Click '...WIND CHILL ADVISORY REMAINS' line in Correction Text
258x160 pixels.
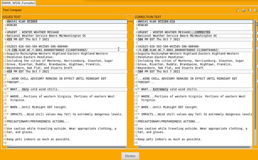(187, 79)
